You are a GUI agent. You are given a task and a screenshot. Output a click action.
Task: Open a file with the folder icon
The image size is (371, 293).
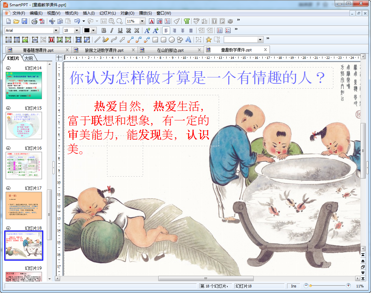(x=16, y=21)
